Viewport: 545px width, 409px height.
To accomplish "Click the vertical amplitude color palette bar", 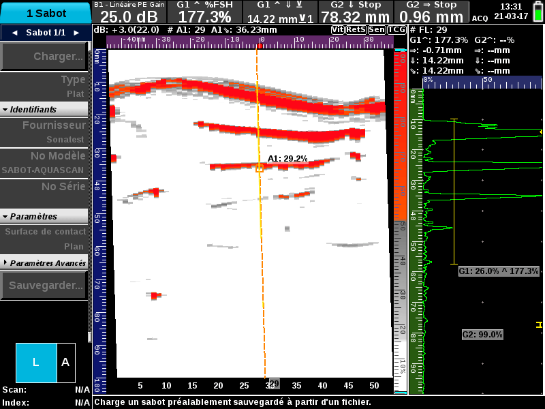I will pyautogui.click(x=401, y=218).
